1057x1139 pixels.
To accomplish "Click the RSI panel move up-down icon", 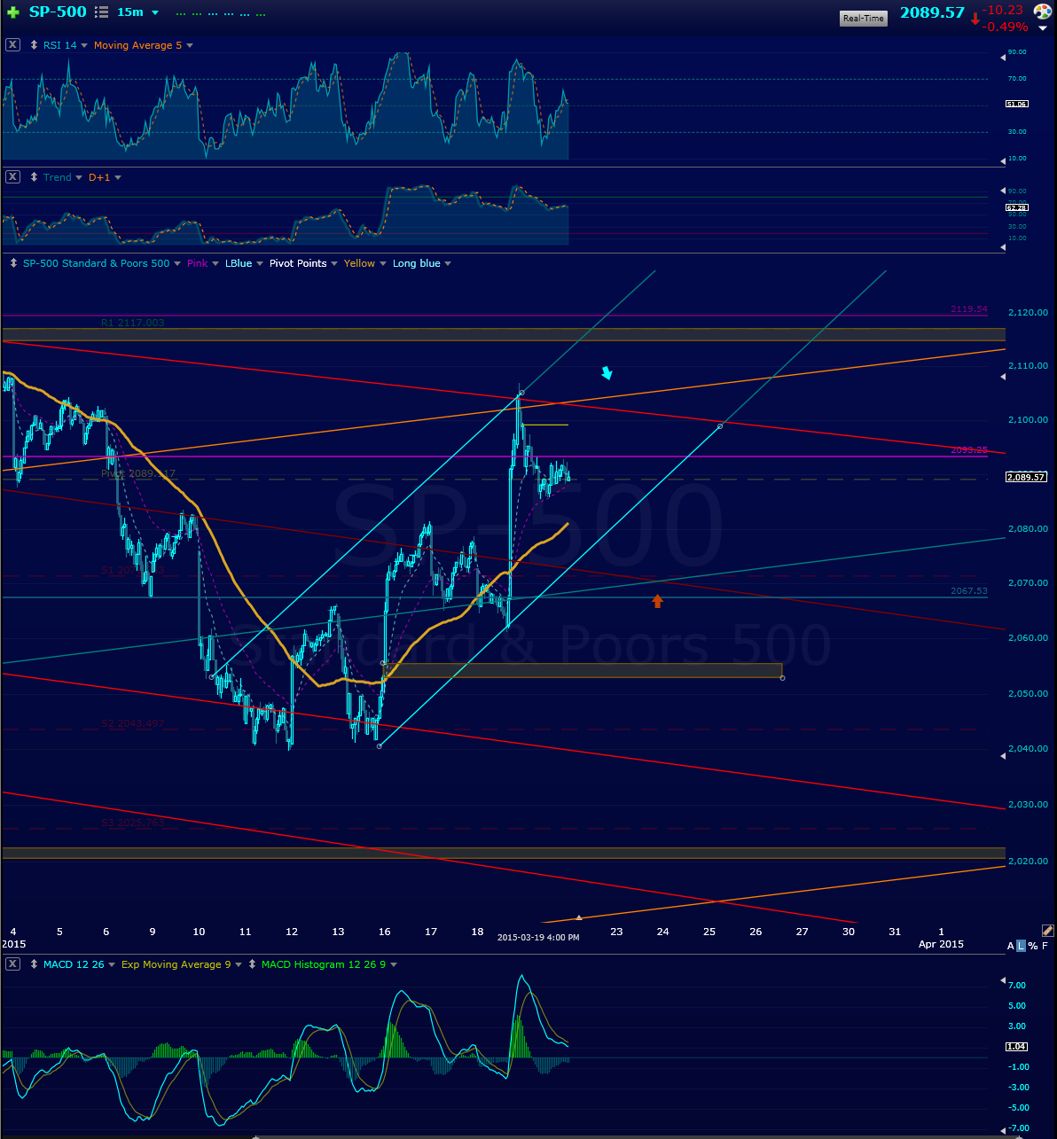I will (35, 45).
